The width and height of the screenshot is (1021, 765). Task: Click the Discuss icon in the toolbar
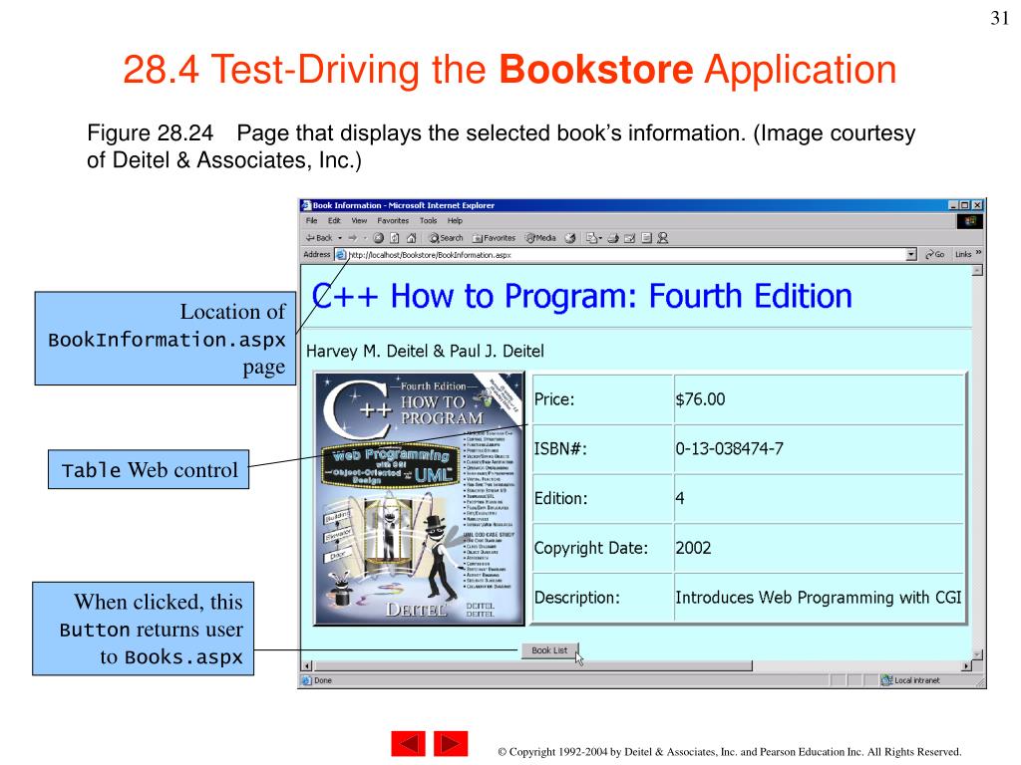[x=646, y=238]
